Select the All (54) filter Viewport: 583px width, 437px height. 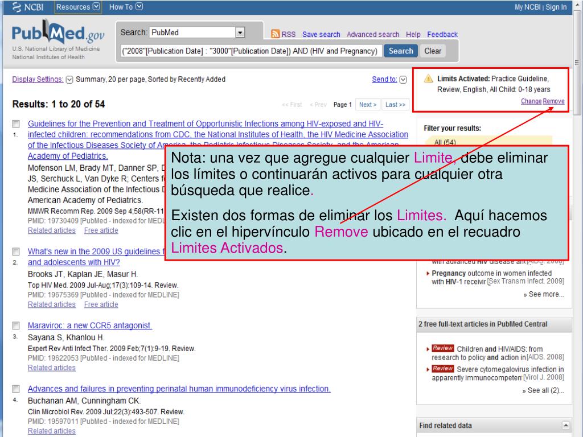pos(445,142)
